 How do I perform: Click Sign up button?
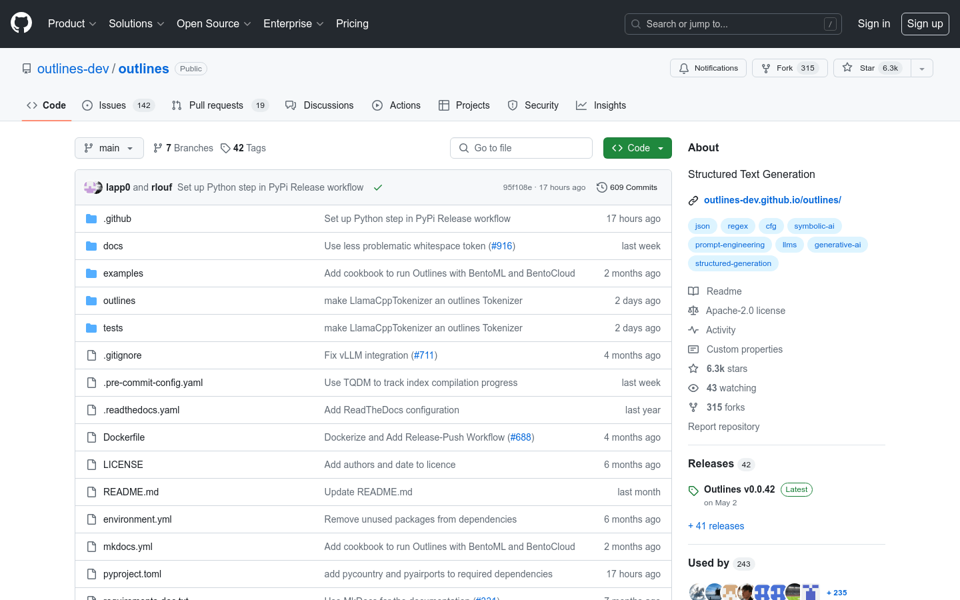[x=925, y=23]
